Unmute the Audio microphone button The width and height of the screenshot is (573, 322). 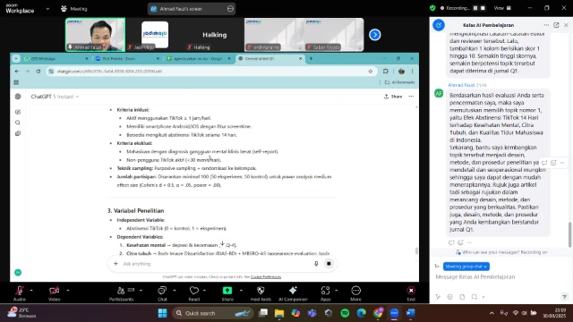tap(20, 291)
